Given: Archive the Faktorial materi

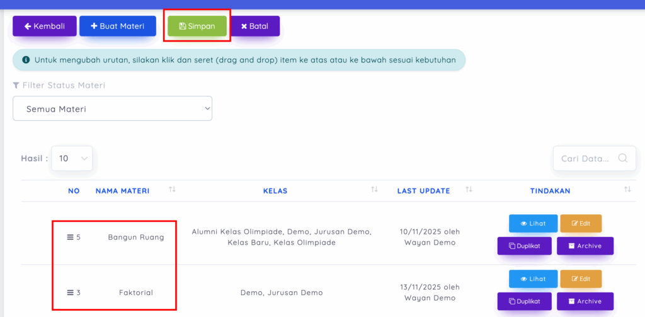Looking at the screenshot, I should coord(585,301).
